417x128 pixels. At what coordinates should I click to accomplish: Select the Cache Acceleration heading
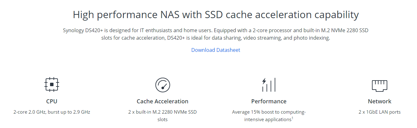pyautogui.click(x=162, y=101)
